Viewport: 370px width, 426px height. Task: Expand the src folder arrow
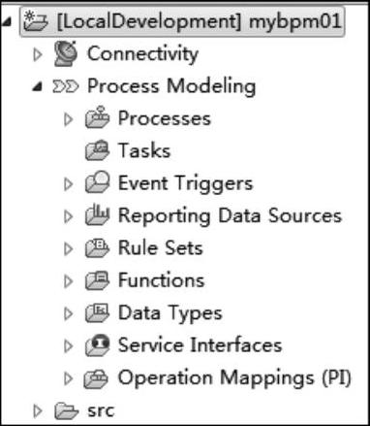38,410
